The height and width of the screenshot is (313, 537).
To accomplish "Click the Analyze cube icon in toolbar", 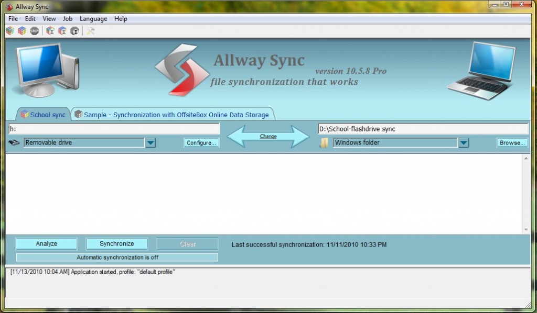I will [x=10, y=31].
